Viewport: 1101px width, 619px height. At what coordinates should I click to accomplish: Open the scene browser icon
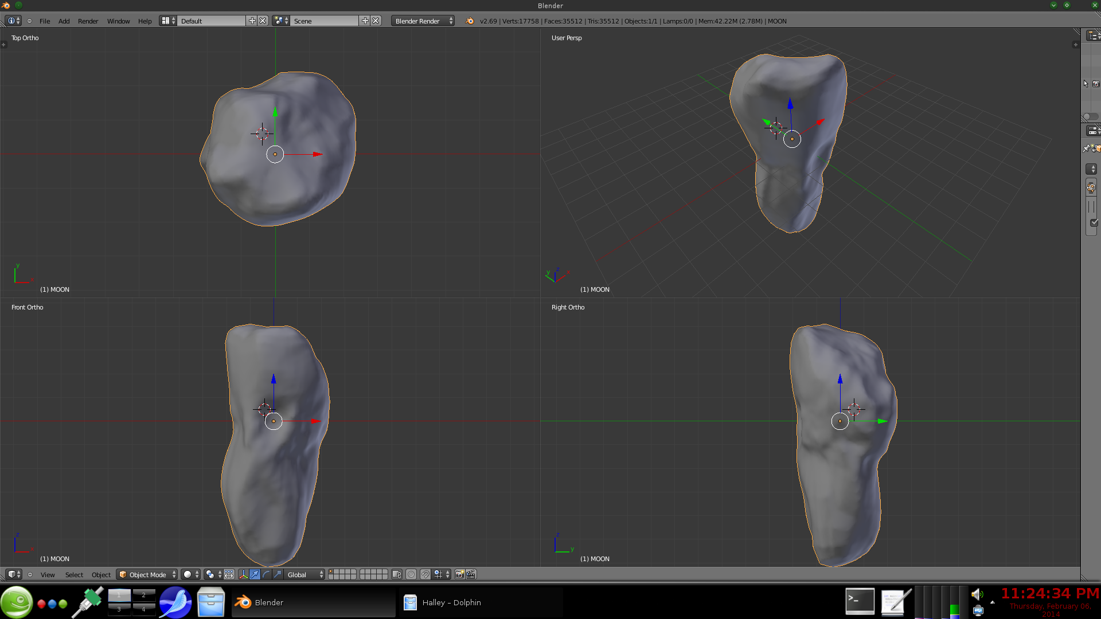pos(281,21)
